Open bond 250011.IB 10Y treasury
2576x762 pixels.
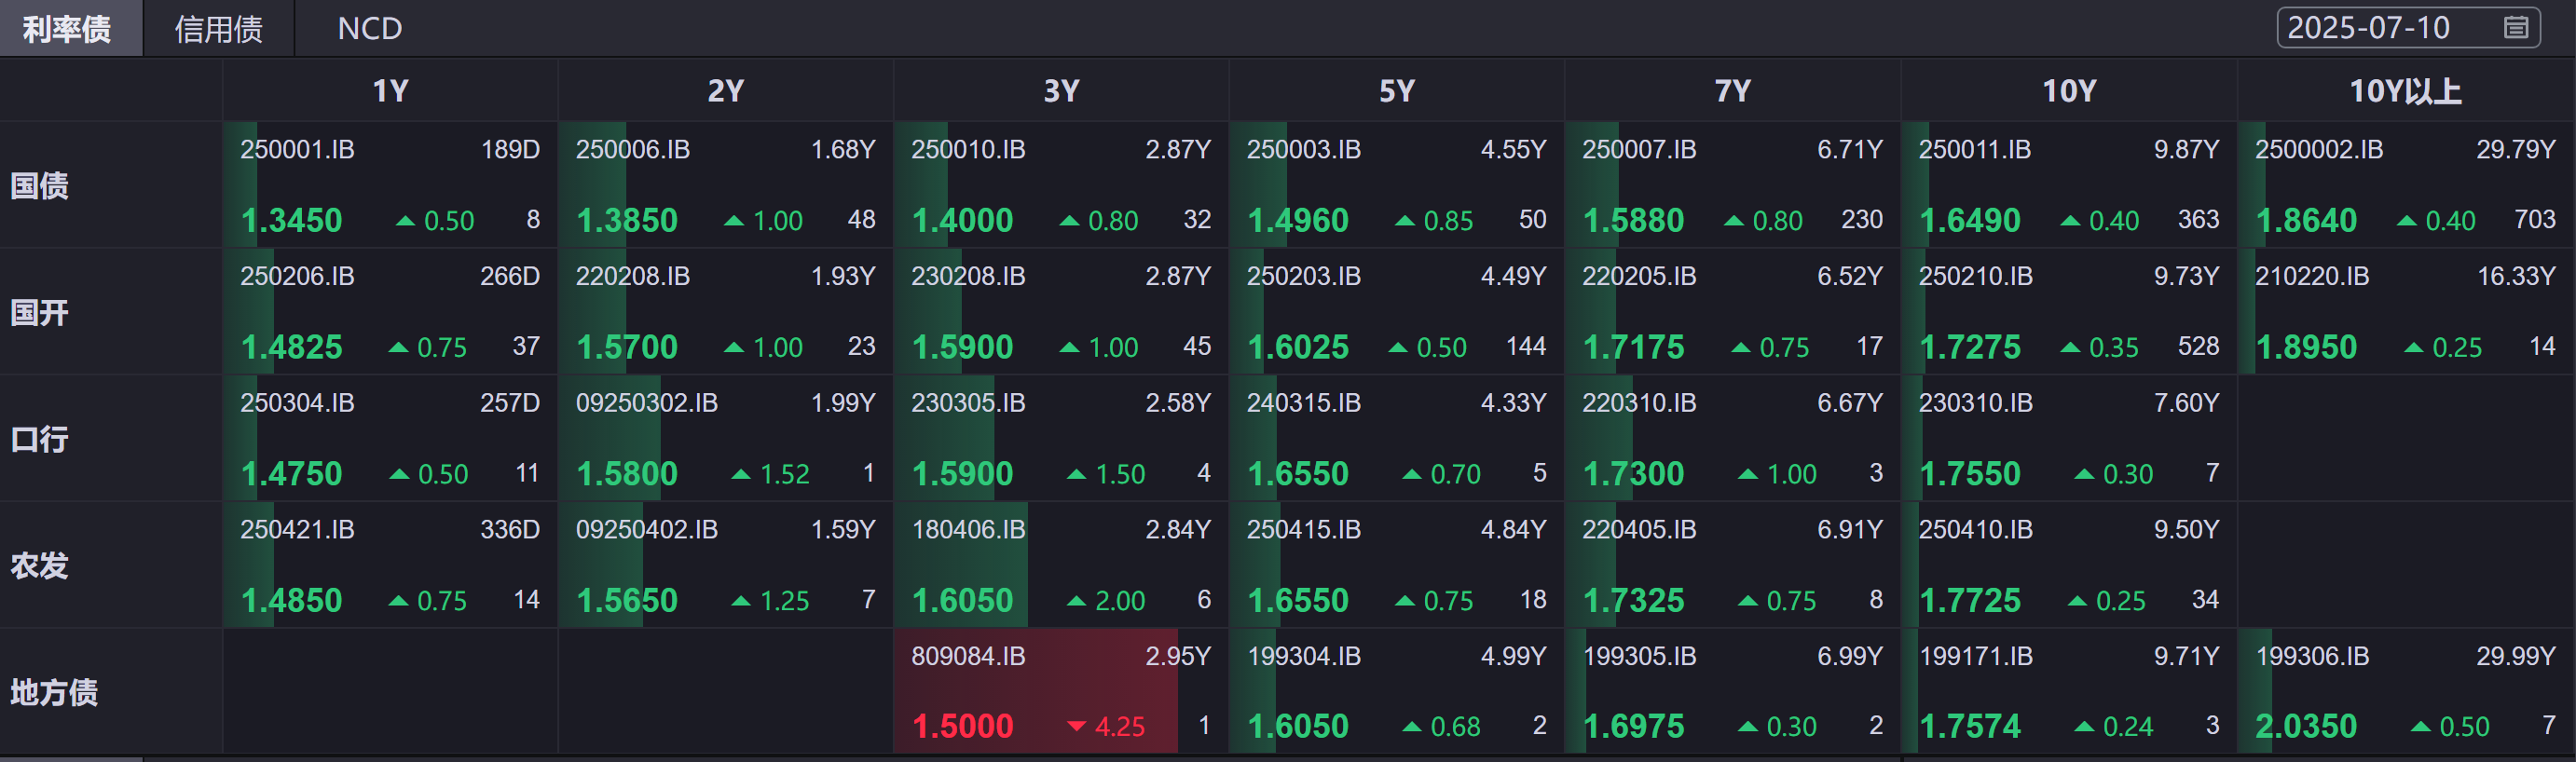pos(1974,150)
